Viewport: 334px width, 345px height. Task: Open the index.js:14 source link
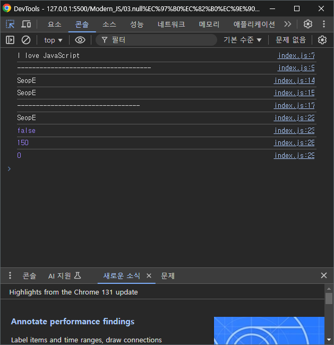(295, 80)
